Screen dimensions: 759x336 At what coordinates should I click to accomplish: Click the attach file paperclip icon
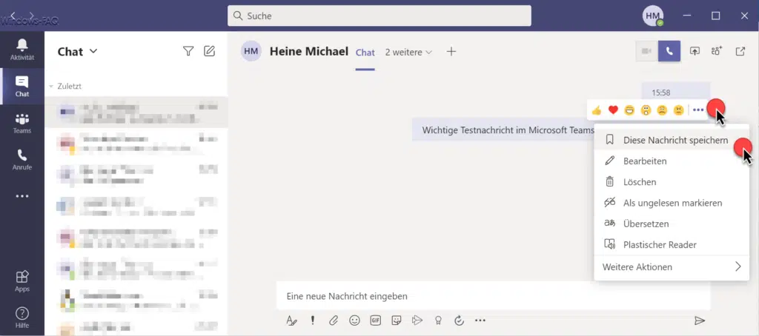(x=334, y=320)
